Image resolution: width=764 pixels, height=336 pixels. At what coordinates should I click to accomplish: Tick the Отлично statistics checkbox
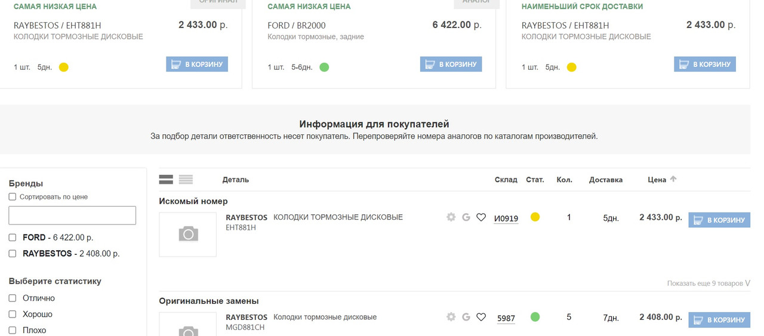point(13,298)
